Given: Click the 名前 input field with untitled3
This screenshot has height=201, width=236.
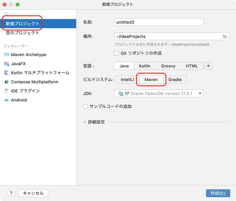Looking at the screenshot, I should [159, 22].
